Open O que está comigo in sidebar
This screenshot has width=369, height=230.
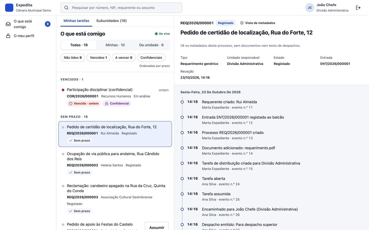(28, 24)
